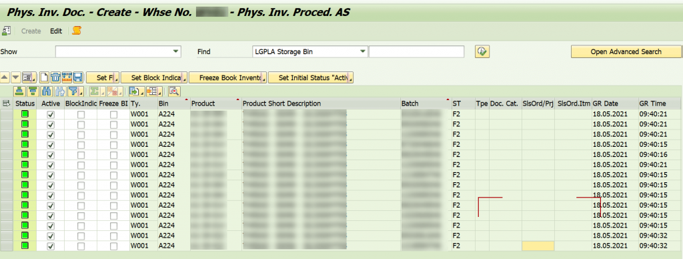This screenshot has height=259, width=683.
Task: Click the trash can delete icon
Action: click(x=55, y=77)
